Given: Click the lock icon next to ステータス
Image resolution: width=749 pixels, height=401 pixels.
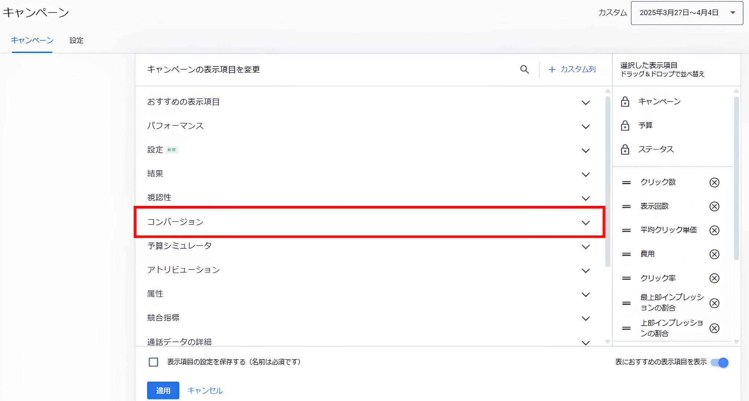Looking at the screenshot, I should [x=625, y=149].
